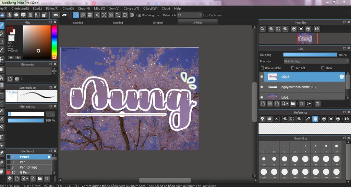Enable the radial snap guide
This screenshot has height=187, width=351.
point(104,15)
